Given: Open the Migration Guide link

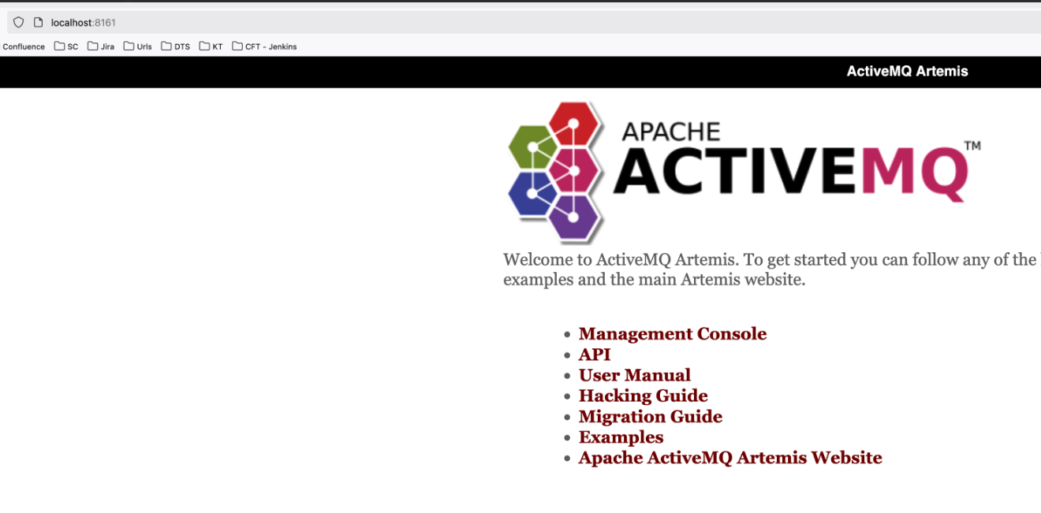Looking at the screenshot, I should click(650, 416).
